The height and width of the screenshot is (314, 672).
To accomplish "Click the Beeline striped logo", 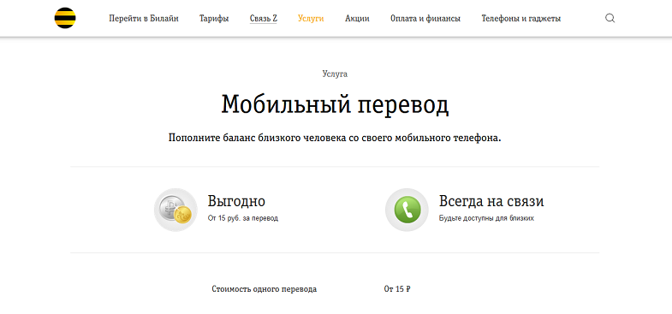I will pos(65,18).
